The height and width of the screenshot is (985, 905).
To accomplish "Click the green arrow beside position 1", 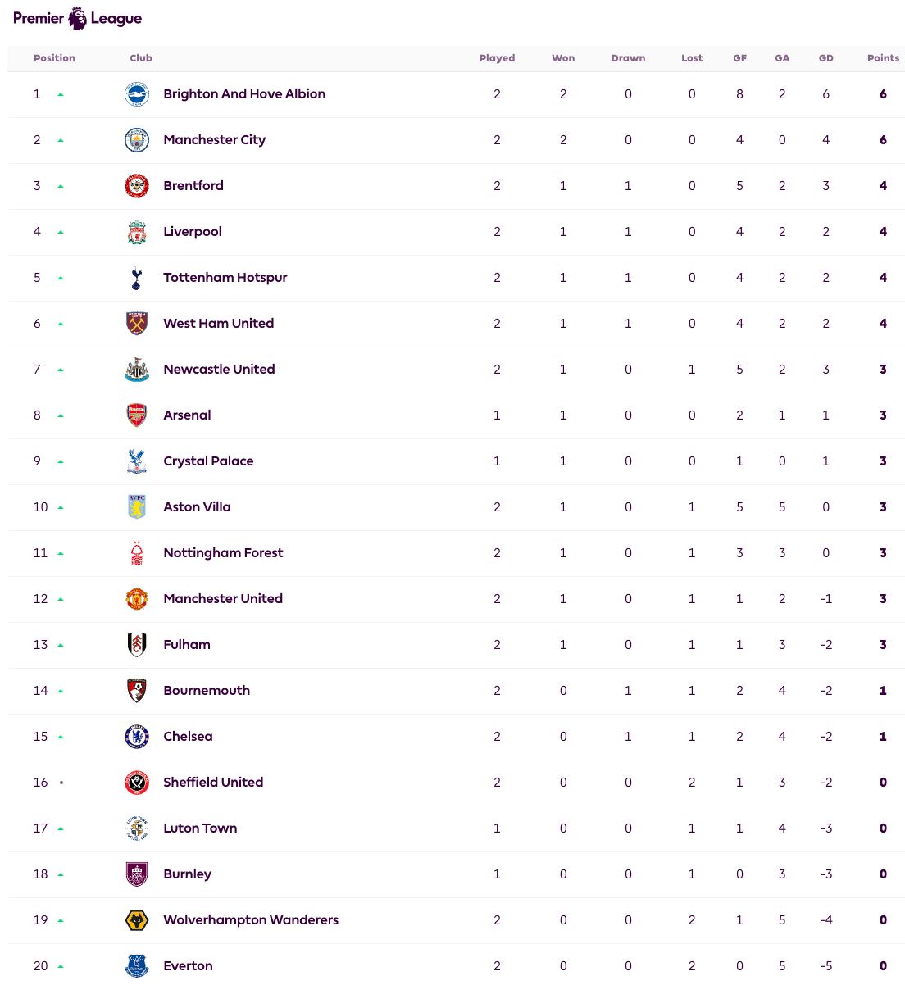I will [x=61, y=94].
